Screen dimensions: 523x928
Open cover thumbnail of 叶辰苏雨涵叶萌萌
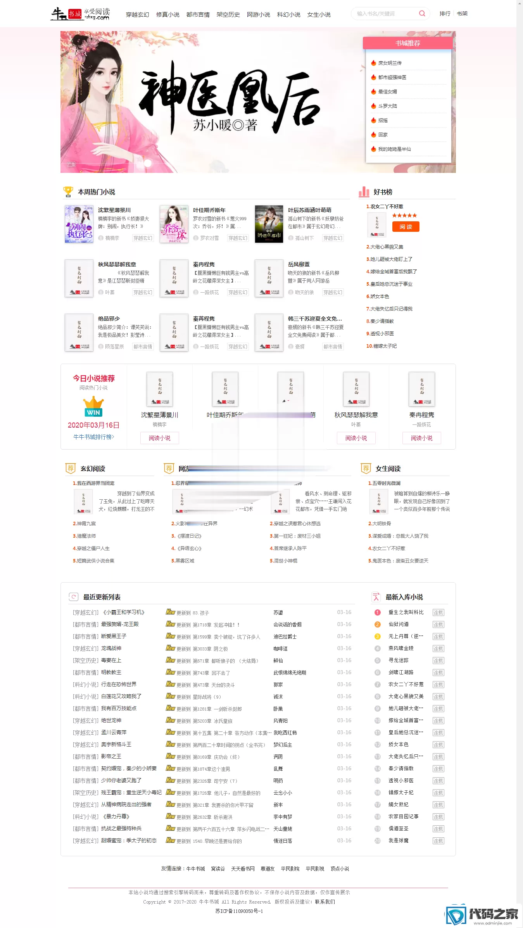click(269, 224)
